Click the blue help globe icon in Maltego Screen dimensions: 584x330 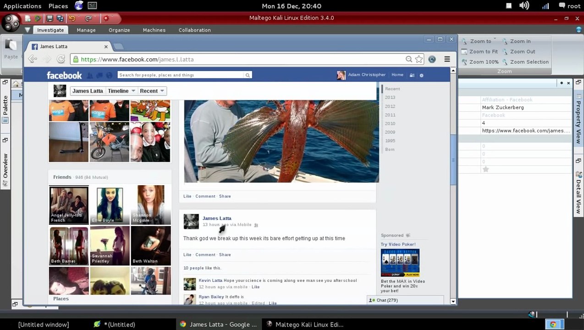[x=578, y=30]
